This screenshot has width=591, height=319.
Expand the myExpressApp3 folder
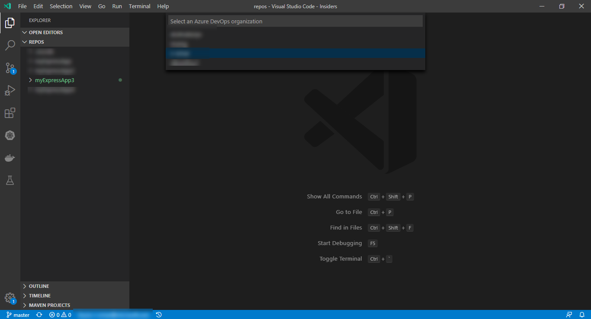click(x=75, y=80)
